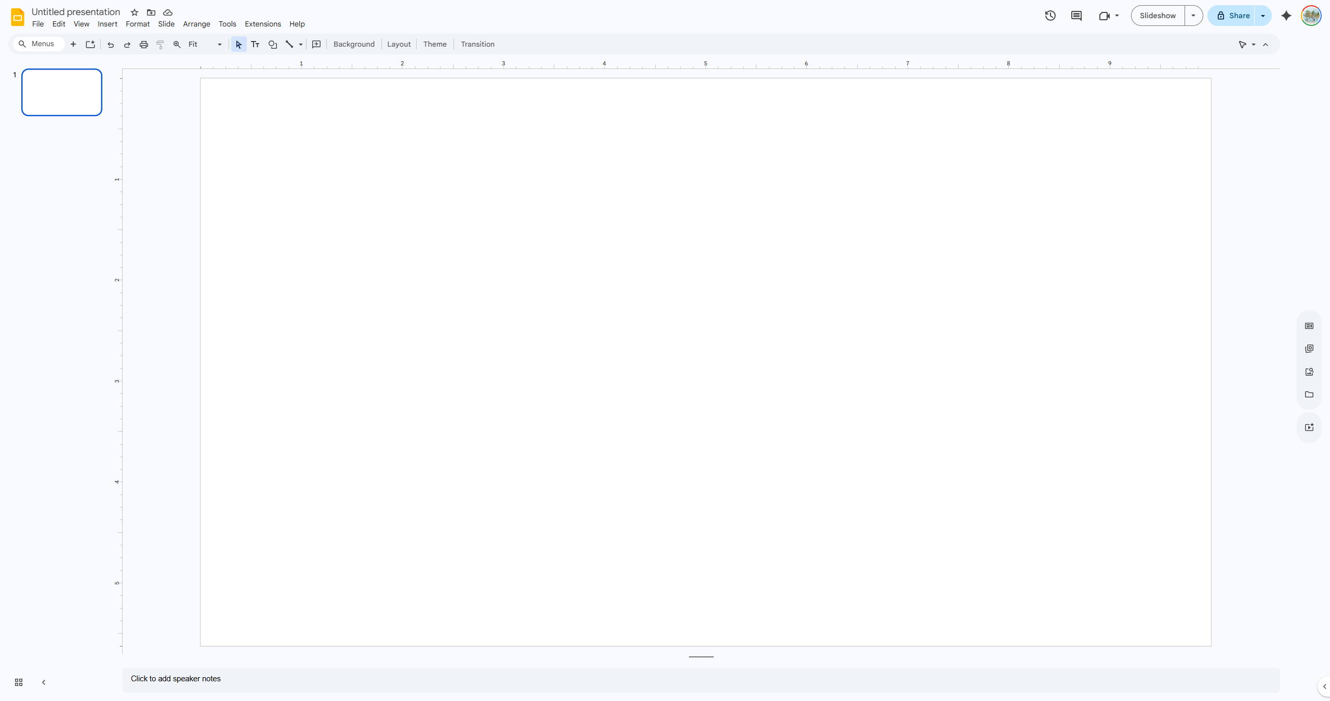
Task: Click the Zoom magnifier icon
Action: tap(177, 44)
